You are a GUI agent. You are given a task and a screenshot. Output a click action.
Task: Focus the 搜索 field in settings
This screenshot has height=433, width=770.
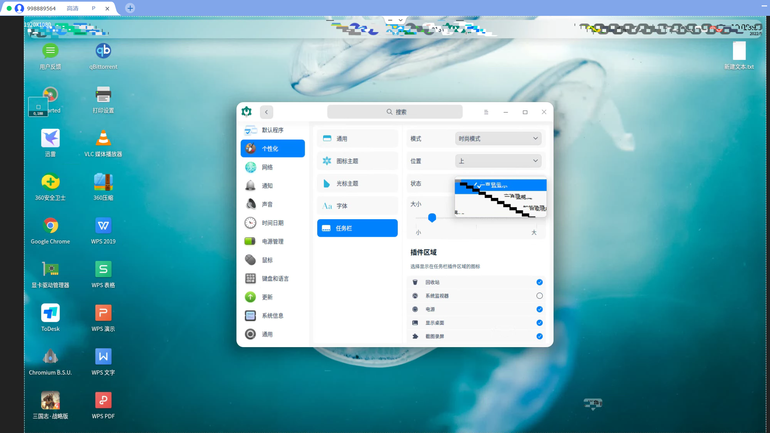[395, 112]
